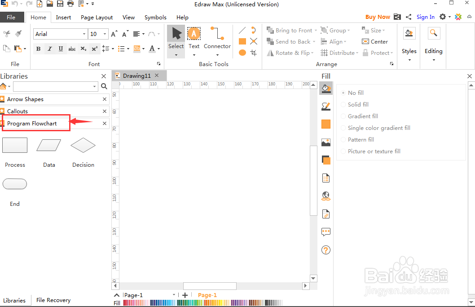Click the horizontal canvas scrollbar thumb

tap(210, 286)
